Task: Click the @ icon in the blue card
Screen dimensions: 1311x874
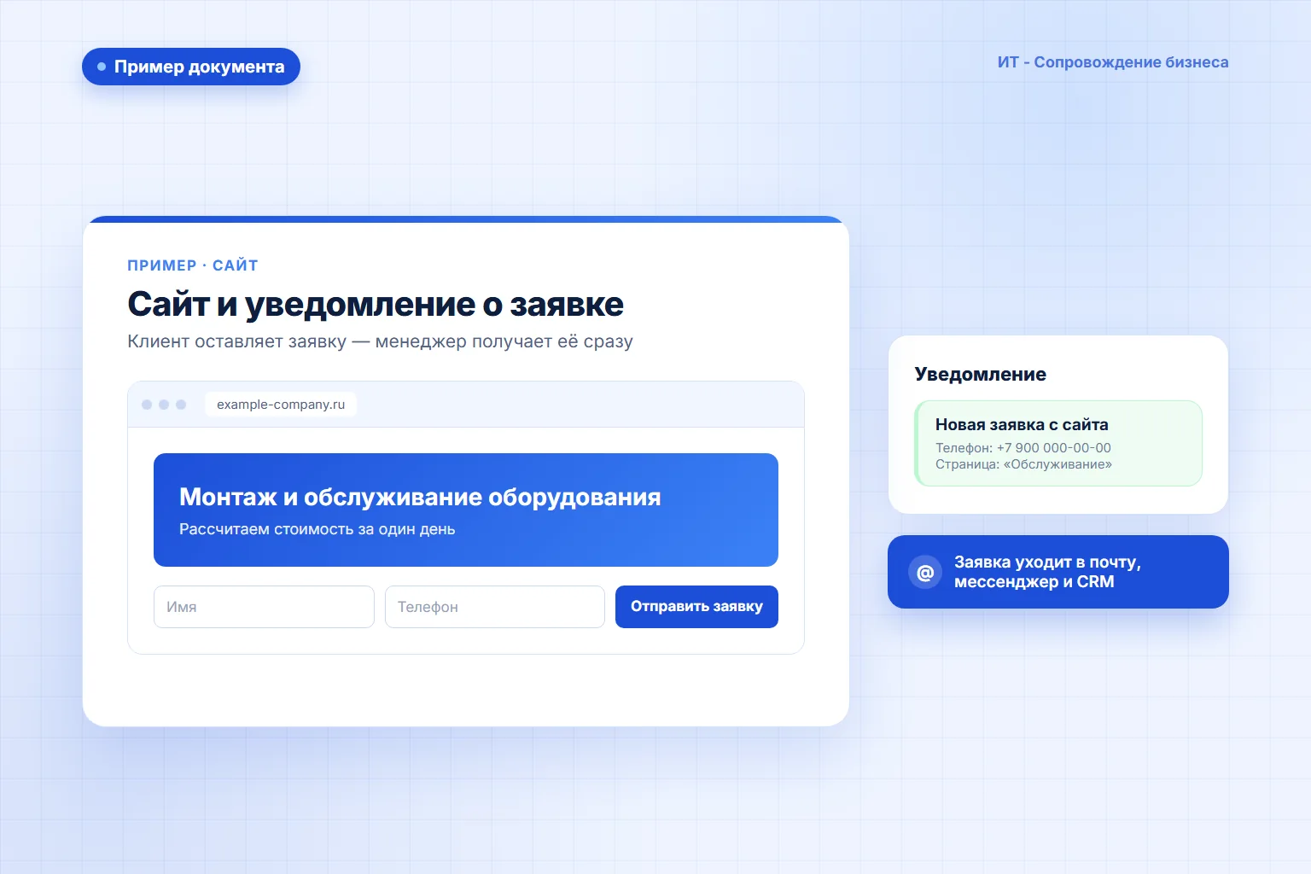Action: 925,573
